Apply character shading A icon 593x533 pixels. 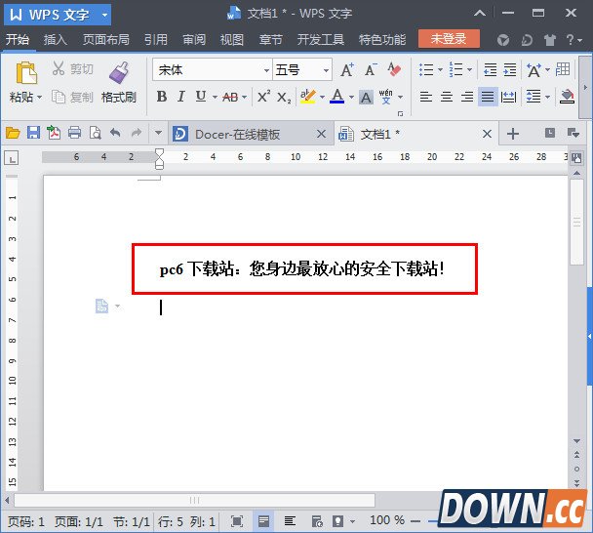pos(366,98)
